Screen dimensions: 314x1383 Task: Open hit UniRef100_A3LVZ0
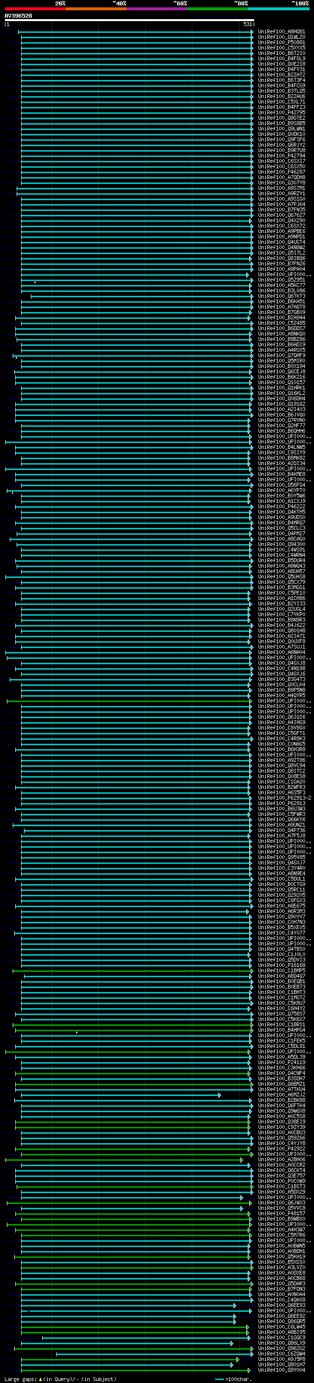[281, 1268]
